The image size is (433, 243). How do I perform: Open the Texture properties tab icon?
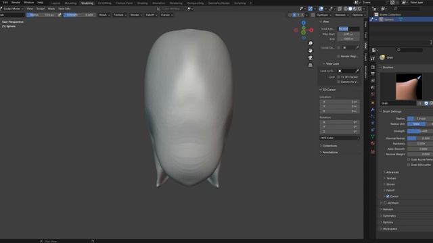pyautogui.click(x=373, y=151)
